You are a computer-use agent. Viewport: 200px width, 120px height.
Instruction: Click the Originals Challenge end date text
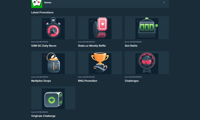(39, 112)
